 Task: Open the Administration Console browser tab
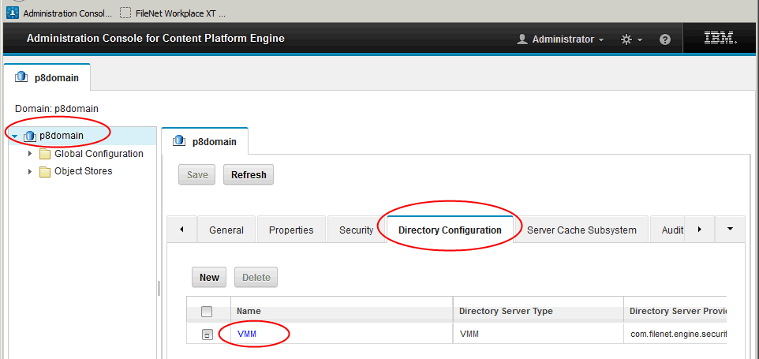point(59,13)
